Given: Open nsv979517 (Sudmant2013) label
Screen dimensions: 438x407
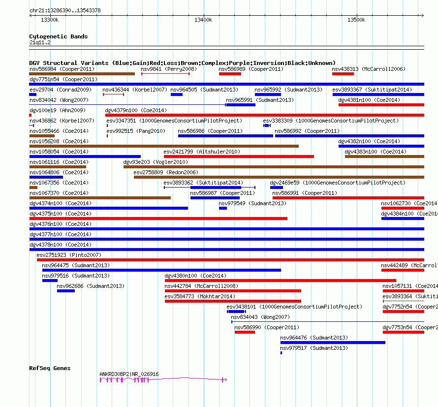Looking at the screenshot, I should [x=314, y=348].
